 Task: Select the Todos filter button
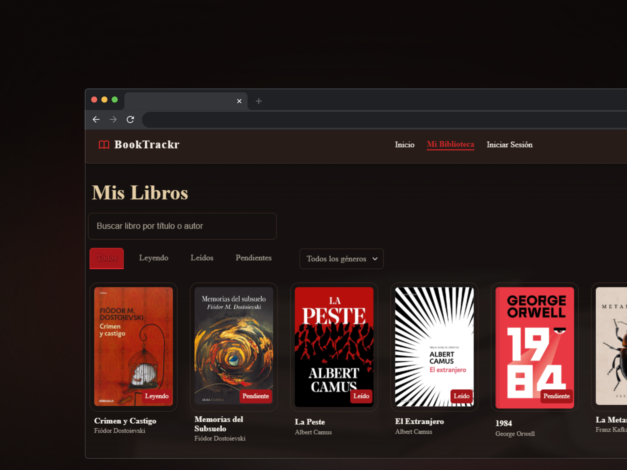point(106,258)
